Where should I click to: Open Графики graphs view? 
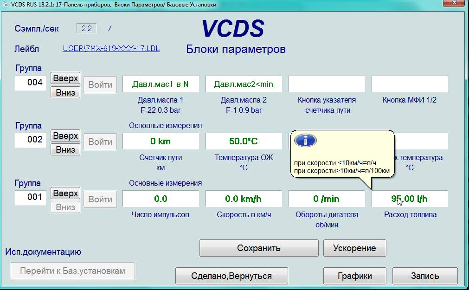[x=354, y=276]
